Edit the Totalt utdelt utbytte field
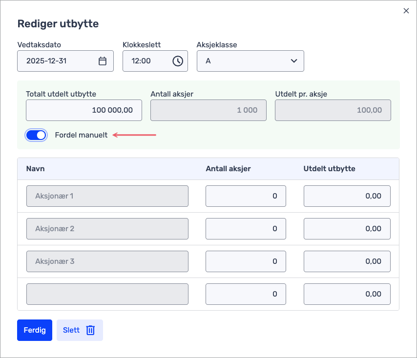 click(x=83, y=110)
